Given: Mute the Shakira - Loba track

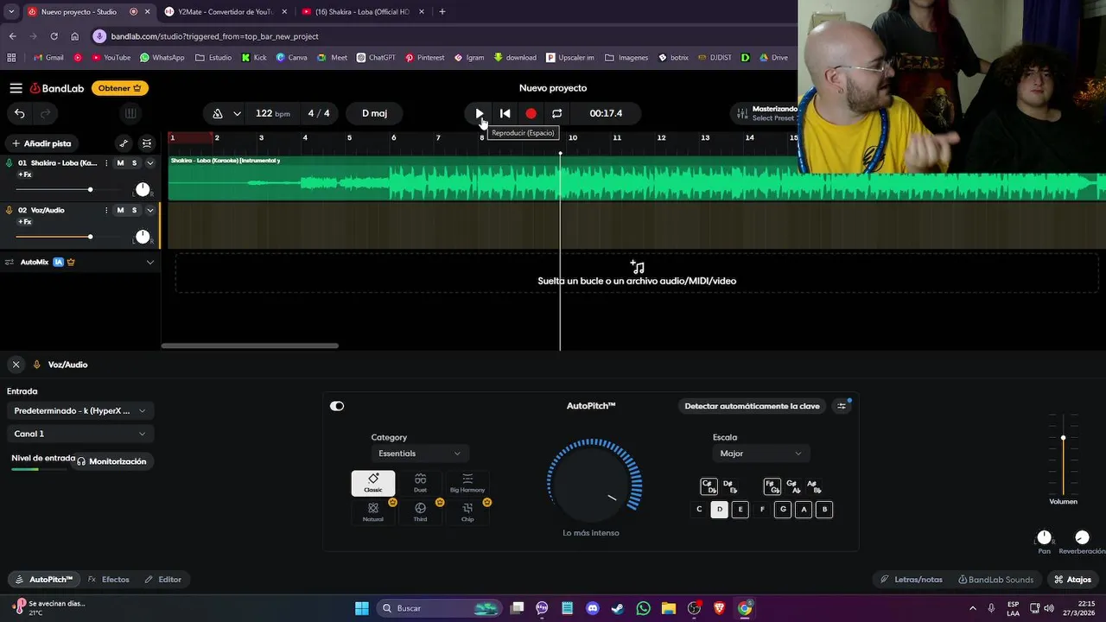Looking at the screenshot, I should point(120,162).
